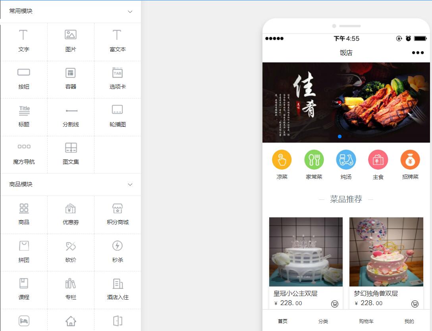
Task: Select the 饭店 page title
Action: tap(346, 53)
